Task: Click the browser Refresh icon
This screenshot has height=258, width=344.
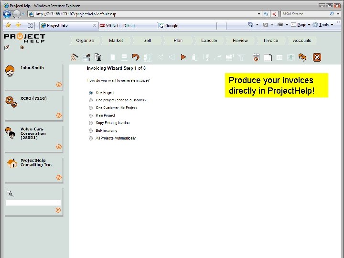Action: click(x=266, y=14)
